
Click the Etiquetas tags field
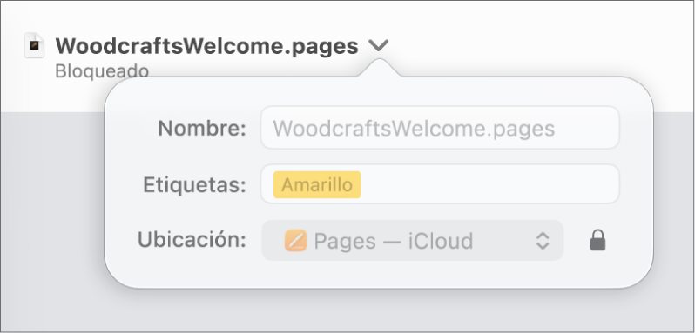point(440,184)
